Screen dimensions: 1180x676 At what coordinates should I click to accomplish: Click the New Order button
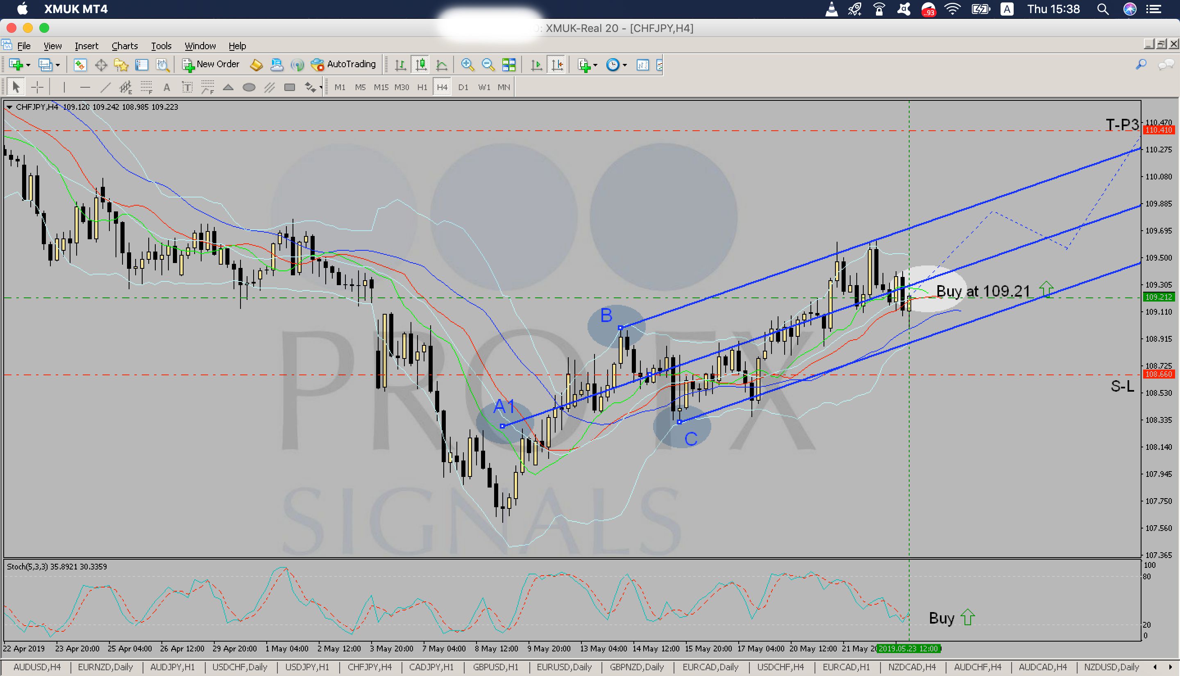(x=211, y=65)
